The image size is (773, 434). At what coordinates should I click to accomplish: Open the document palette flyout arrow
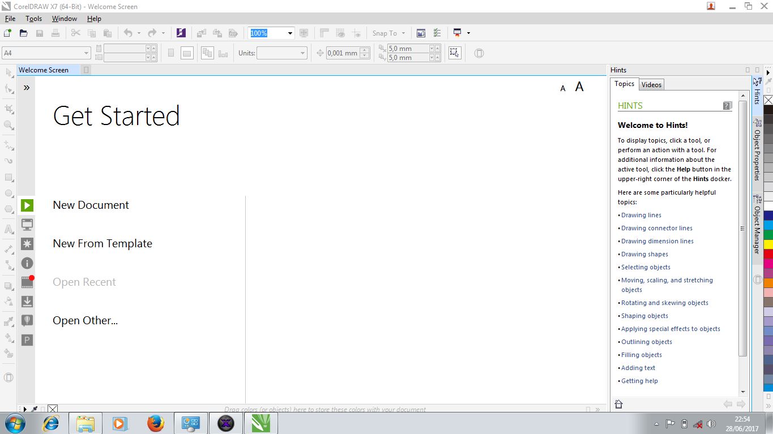(24, 409)
